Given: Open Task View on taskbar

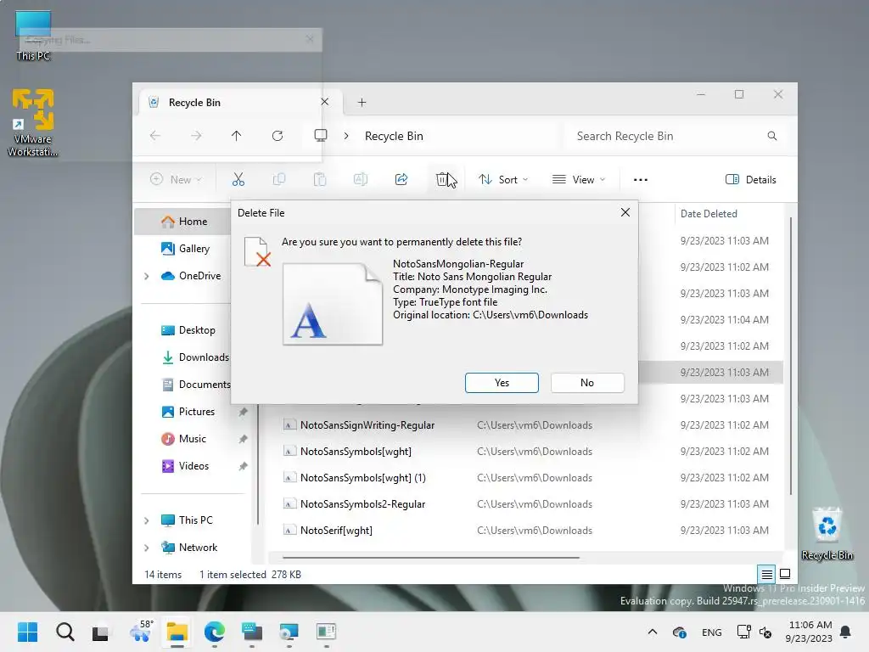Looking at the screenshot, I should click(x=101, y=632).
